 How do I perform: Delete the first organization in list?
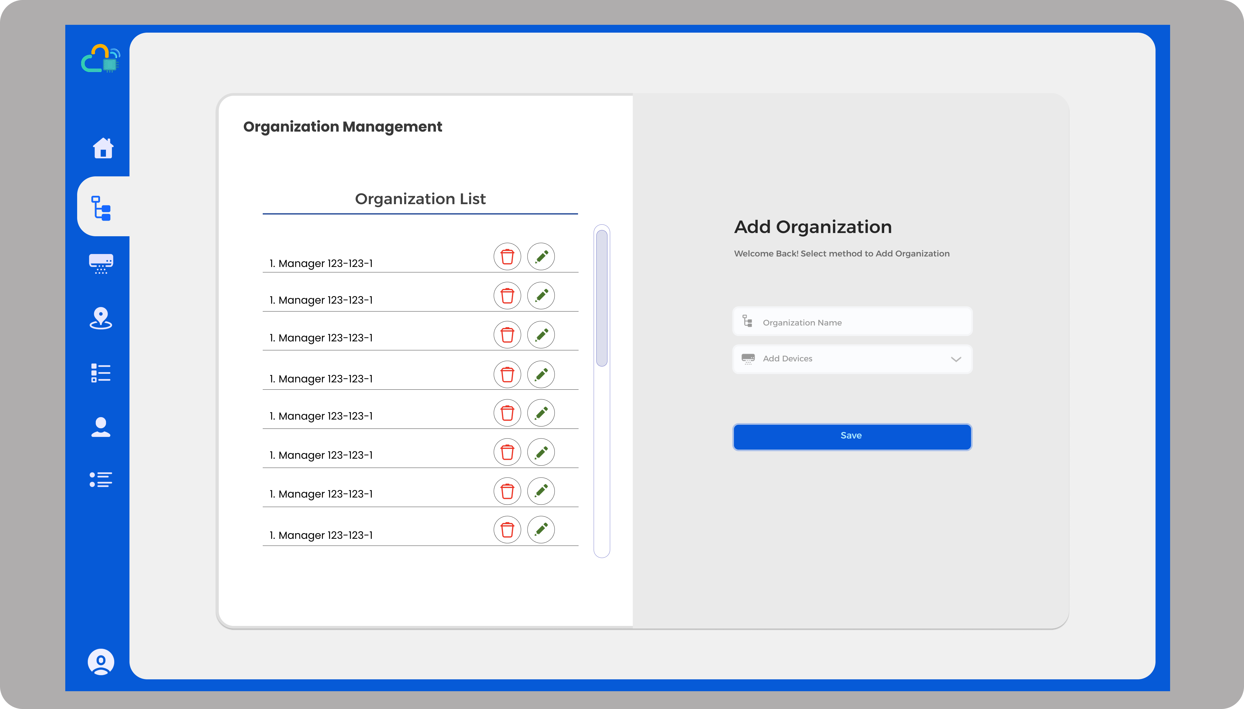pos(507,257)
